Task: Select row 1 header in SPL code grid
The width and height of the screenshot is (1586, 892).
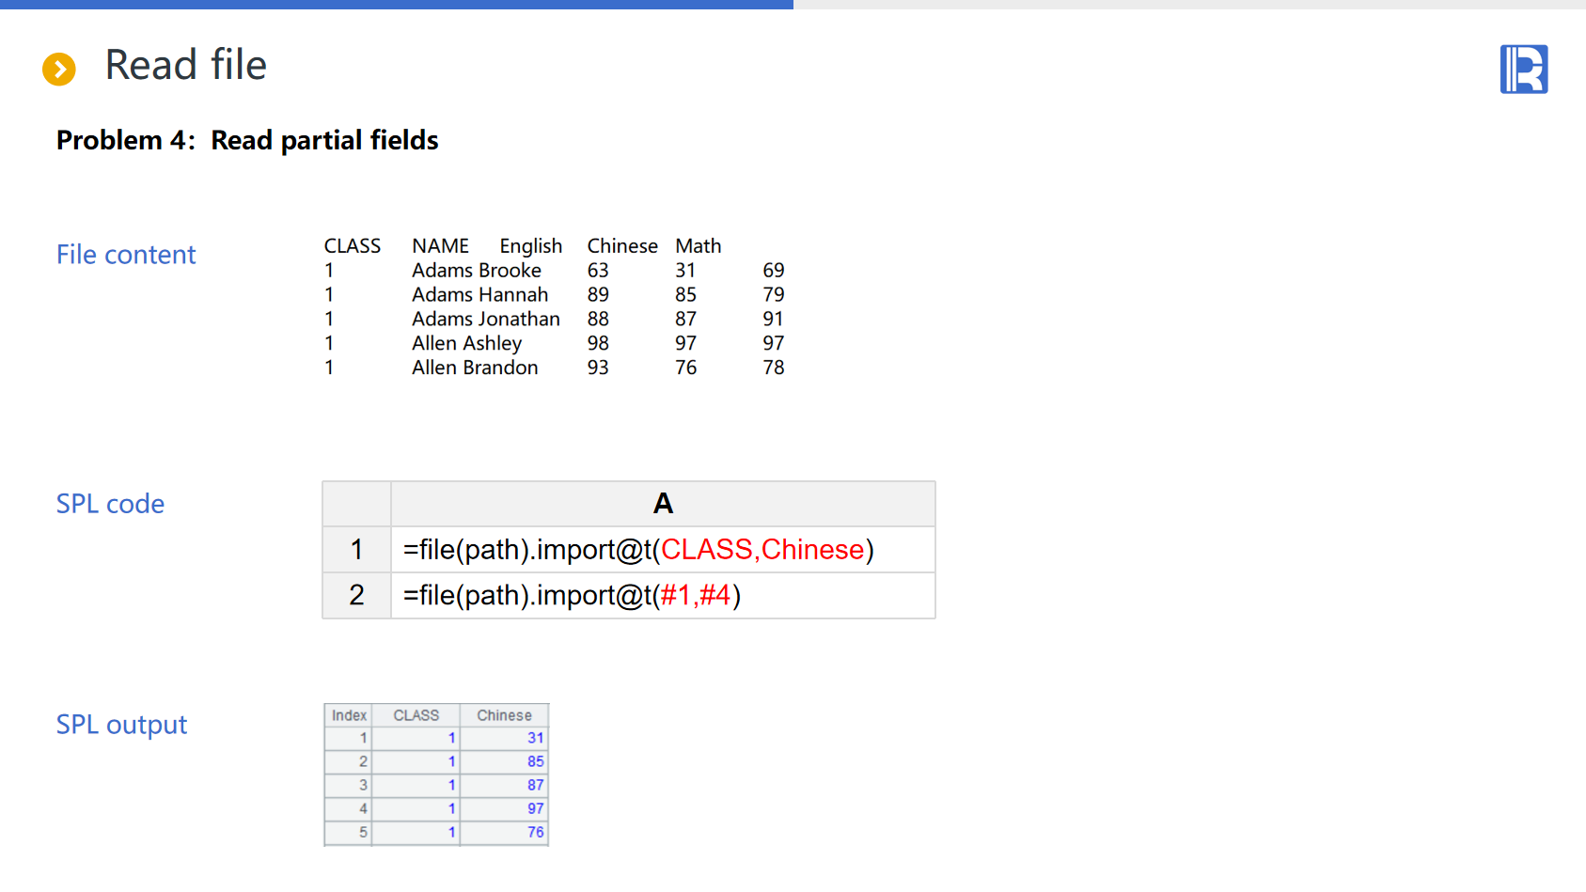Action: pos(356,550)
